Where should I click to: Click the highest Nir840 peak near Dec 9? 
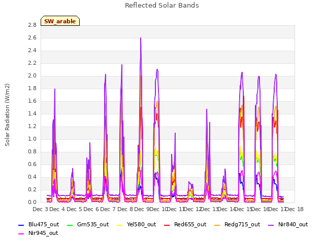(141, 38)
